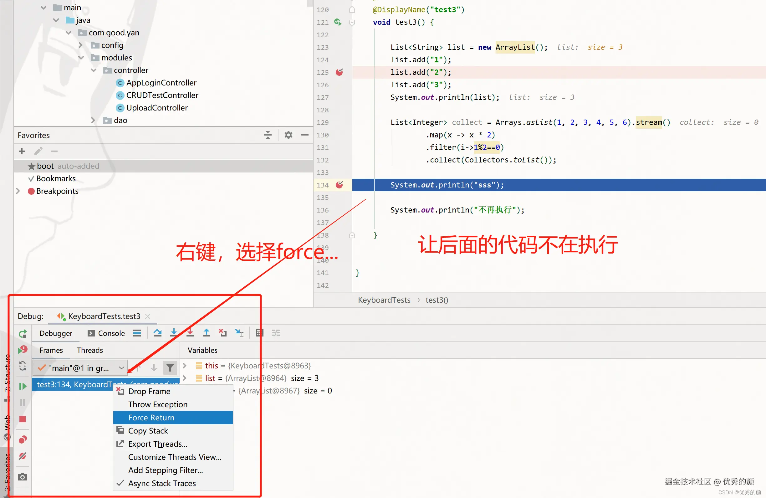Open the Threads tab
Viewport: 766px width, 498px height.
(x=90, y=350)
